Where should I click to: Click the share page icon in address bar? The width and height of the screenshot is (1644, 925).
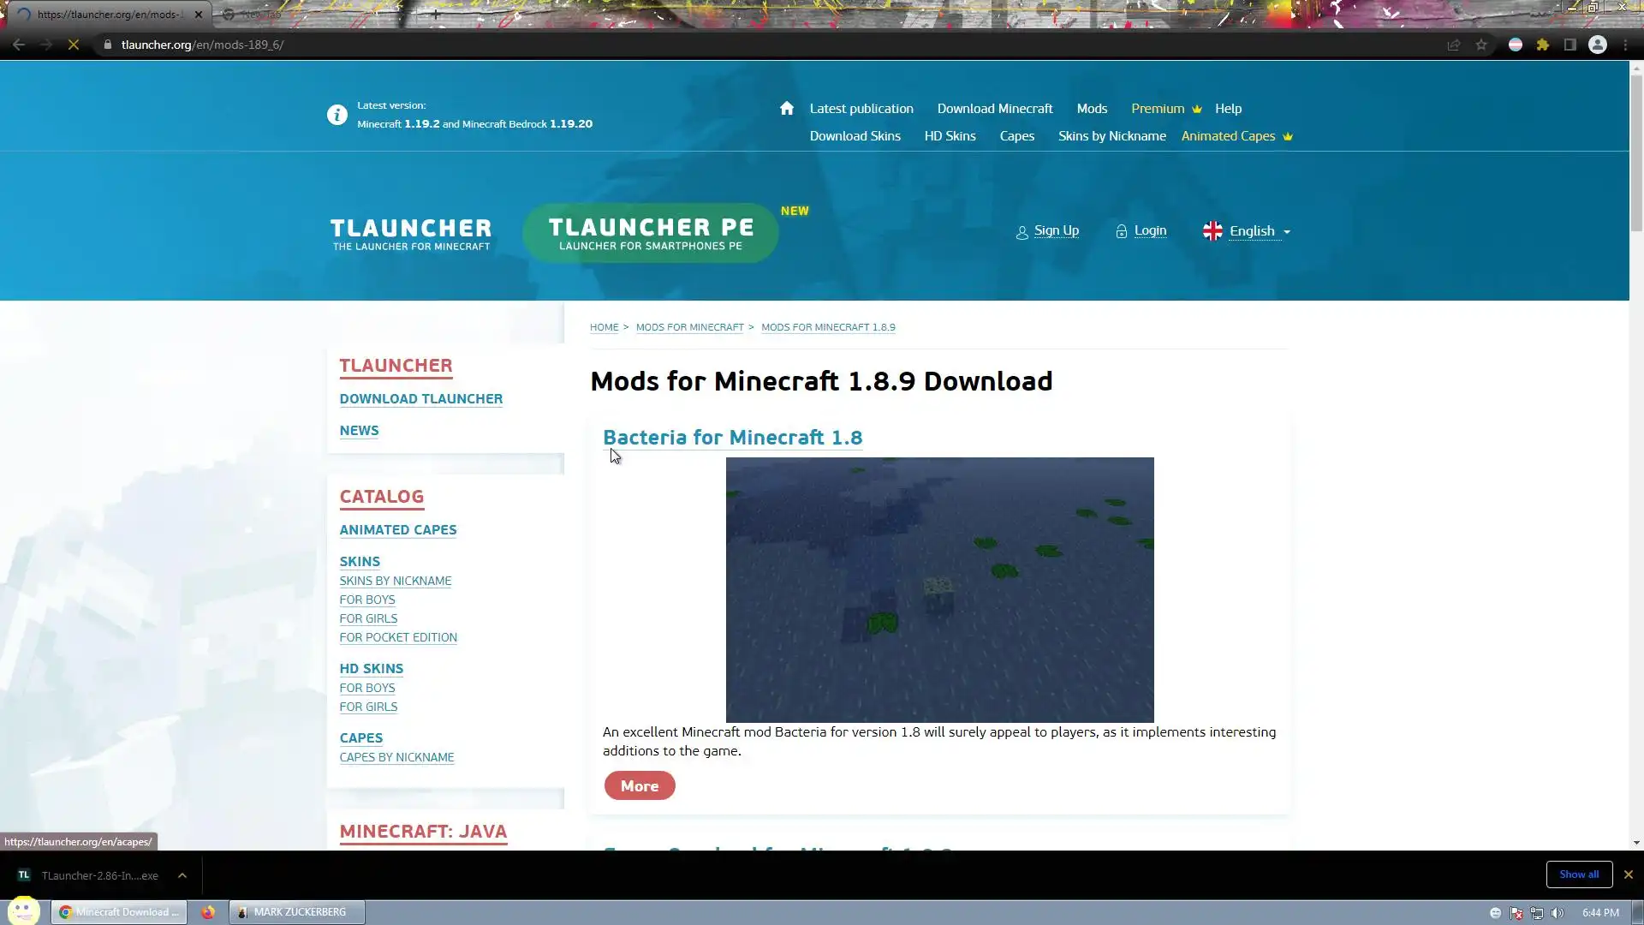point(1453,45)
